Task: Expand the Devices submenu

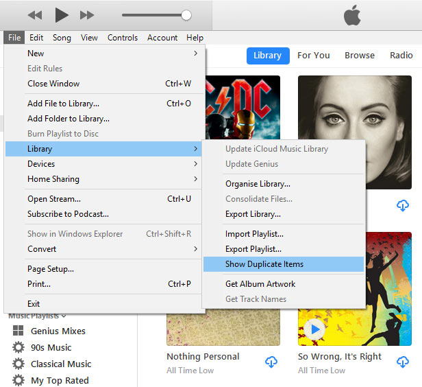Action: click(103, 164)
